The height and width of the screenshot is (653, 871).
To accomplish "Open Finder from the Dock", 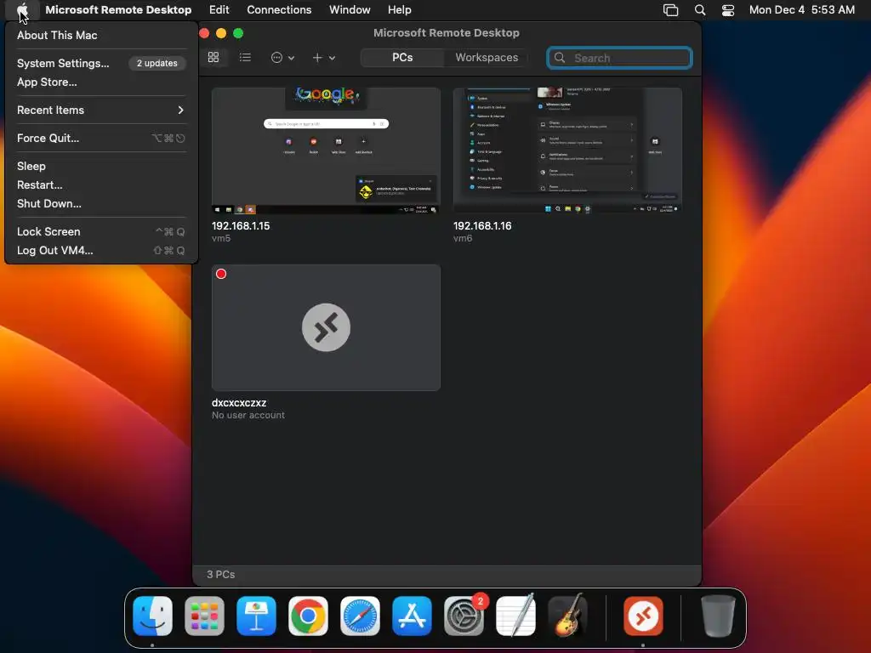I will click(x=152, y=616).
